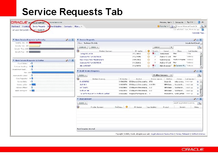
Task: Open the More... tab menu
Action: (x=78, y=26)
